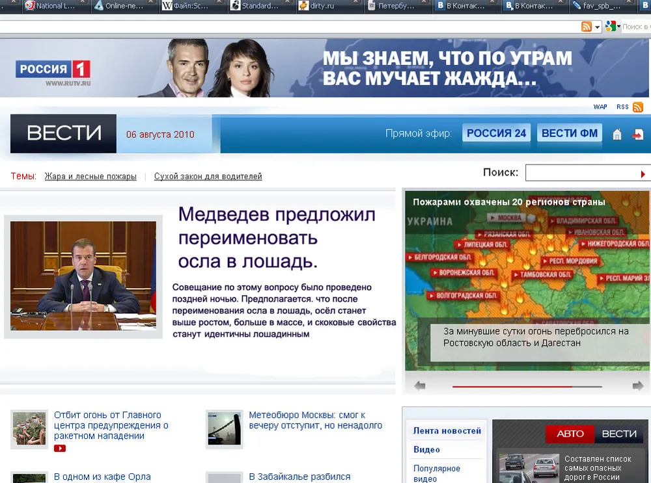
Task: Expand the RSS feed dropdown arrow in toolbar
Action: pyautogui.click(x=598, y=27)
